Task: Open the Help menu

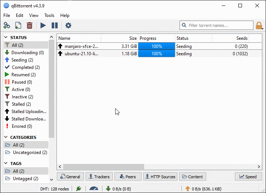Action: click(65, 15)
